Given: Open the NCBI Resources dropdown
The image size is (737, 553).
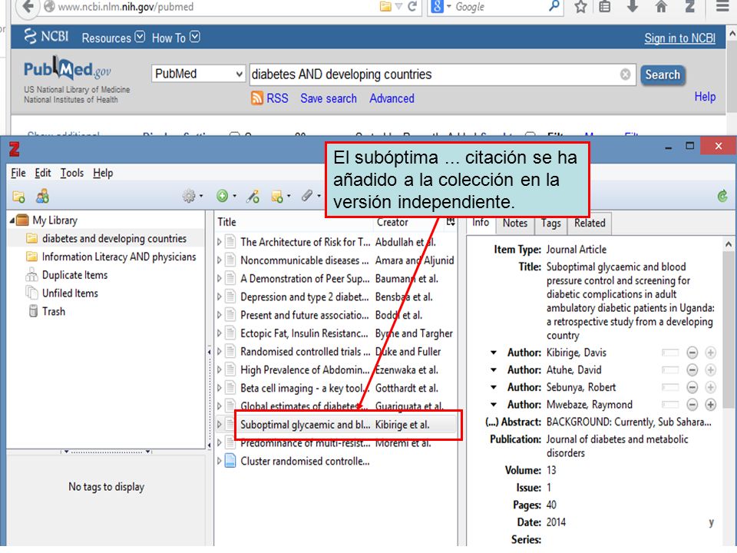Looking at the screenshot, I should (x=114, y=38).
